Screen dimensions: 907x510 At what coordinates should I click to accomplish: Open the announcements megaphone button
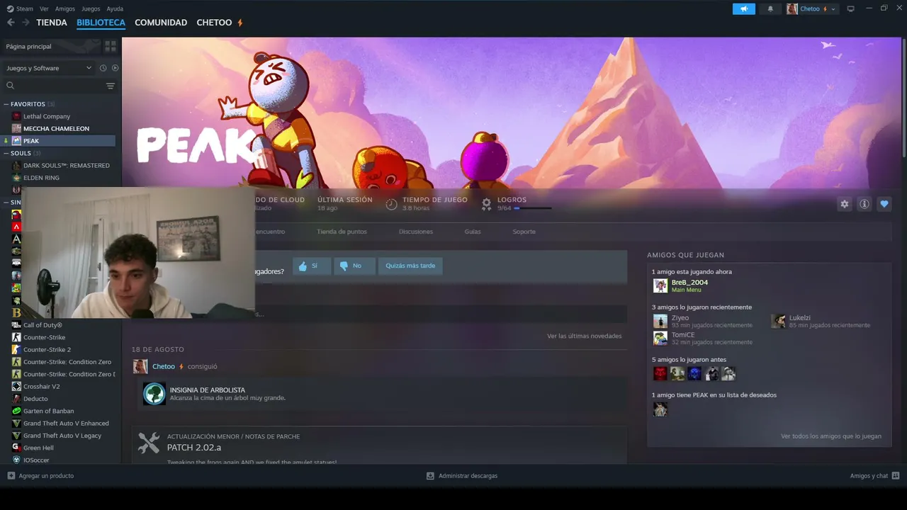[x=744, y=9]
